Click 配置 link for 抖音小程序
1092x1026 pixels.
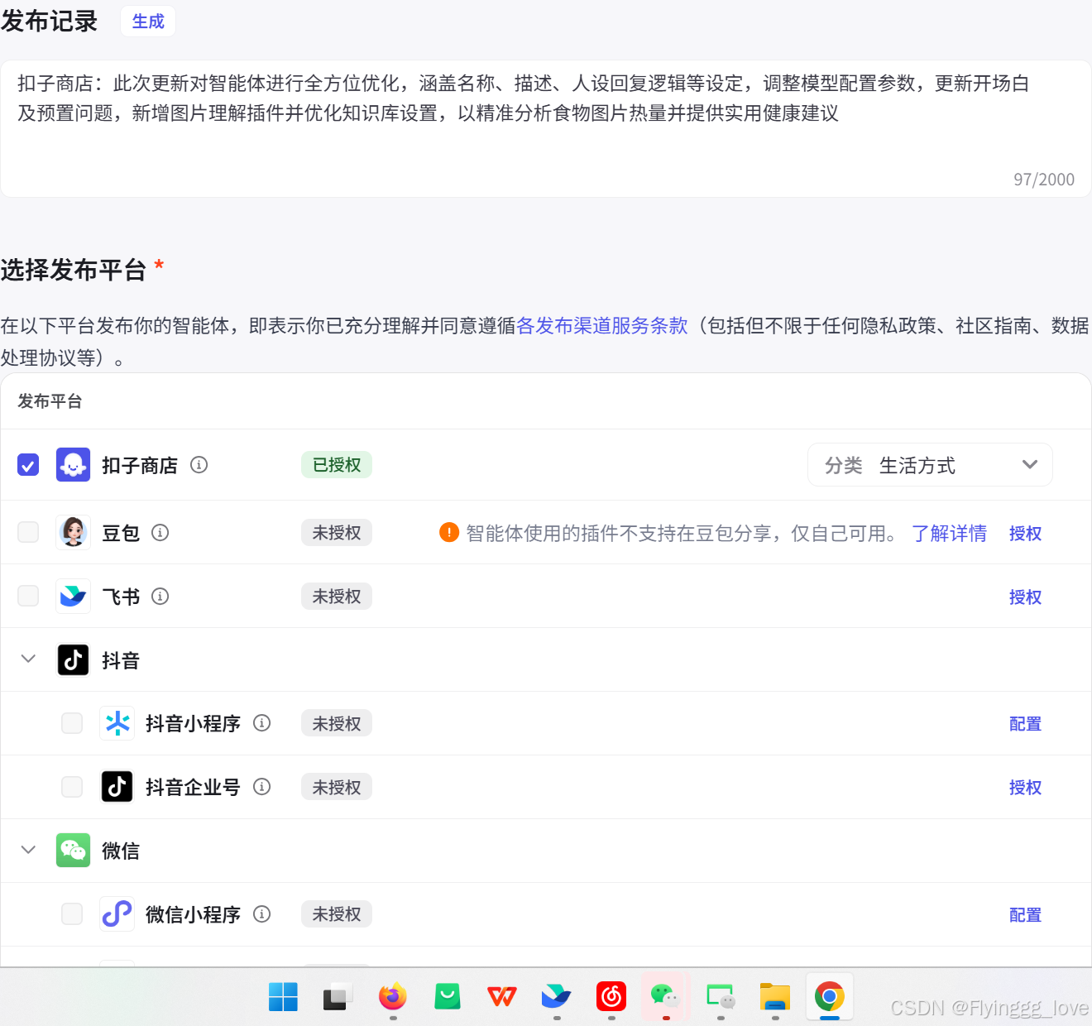[x=1025, y=724]
